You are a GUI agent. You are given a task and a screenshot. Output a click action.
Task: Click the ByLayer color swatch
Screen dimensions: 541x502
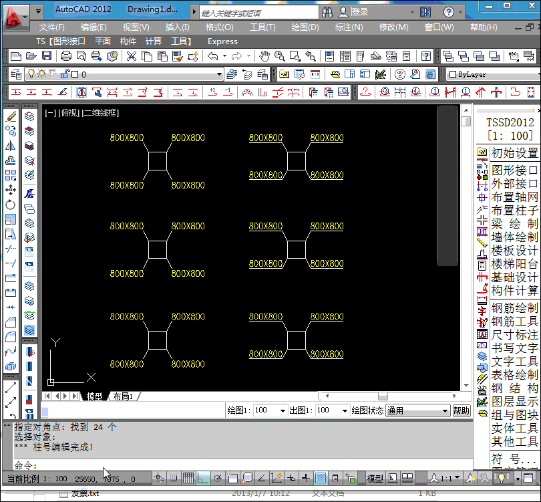[x=453, y=74]
